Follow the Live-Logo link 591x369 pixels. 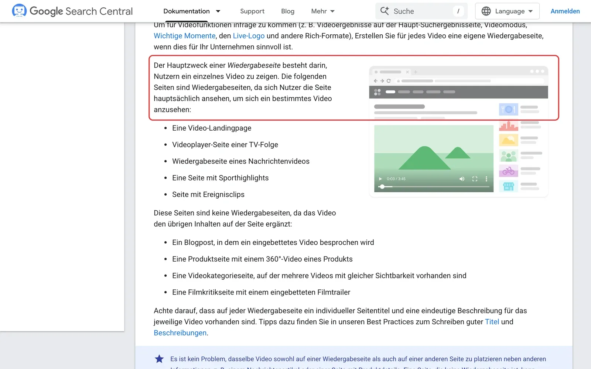(x=249, y=36)
